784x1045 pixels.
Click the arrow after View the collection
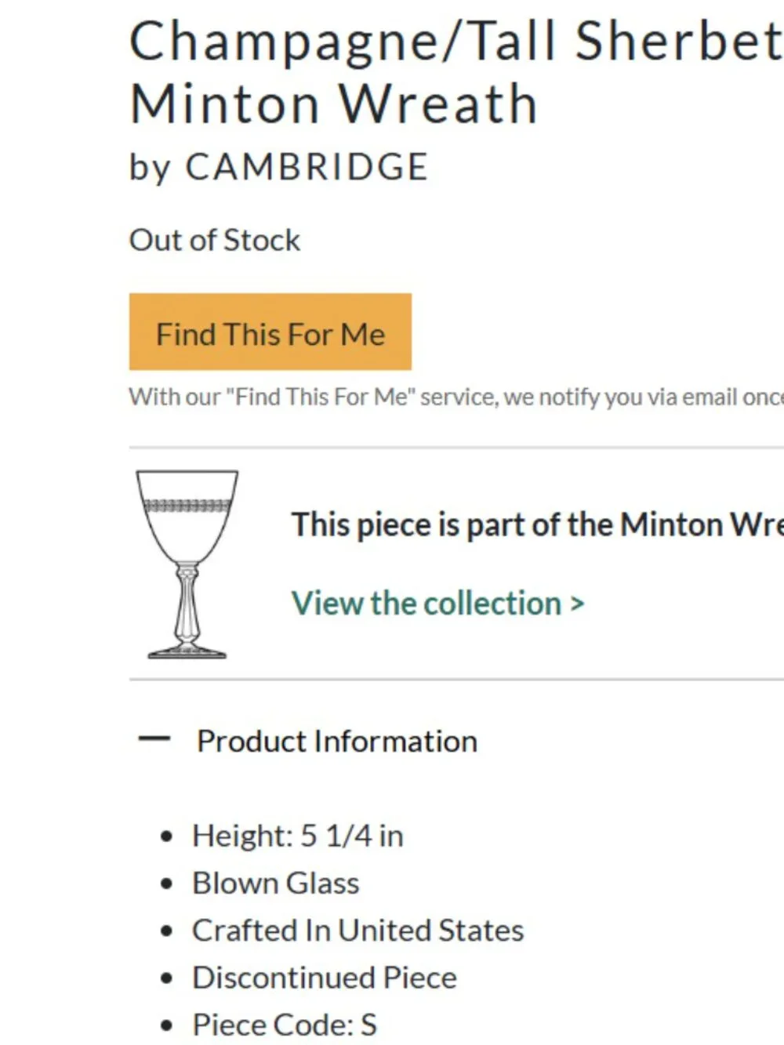click(x=577, y=604)
